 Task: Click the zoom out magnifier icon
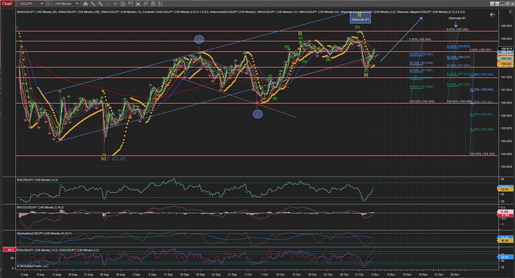(x=107, y=4)
